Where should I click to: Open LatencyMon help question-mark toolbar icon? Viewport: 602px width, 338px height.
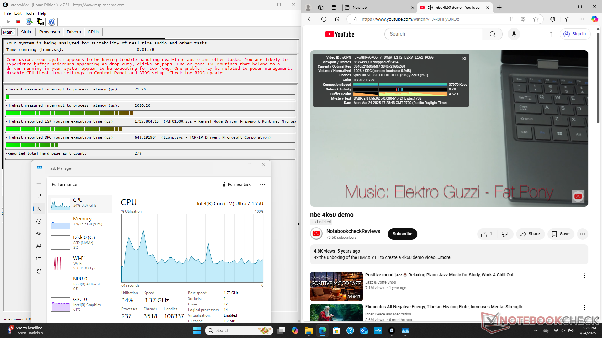pos(52,22)
